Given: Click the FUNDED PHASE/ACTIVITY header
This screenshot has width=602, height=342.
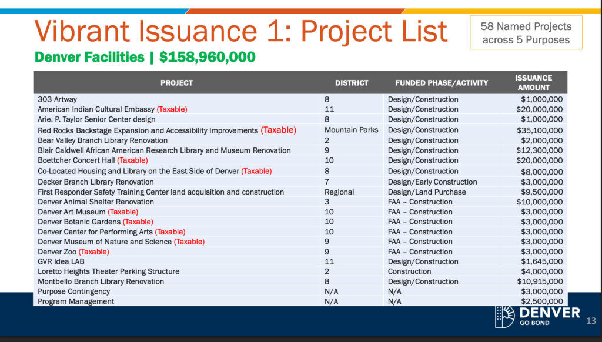Looking at the screenshot, I should [442, 83].
